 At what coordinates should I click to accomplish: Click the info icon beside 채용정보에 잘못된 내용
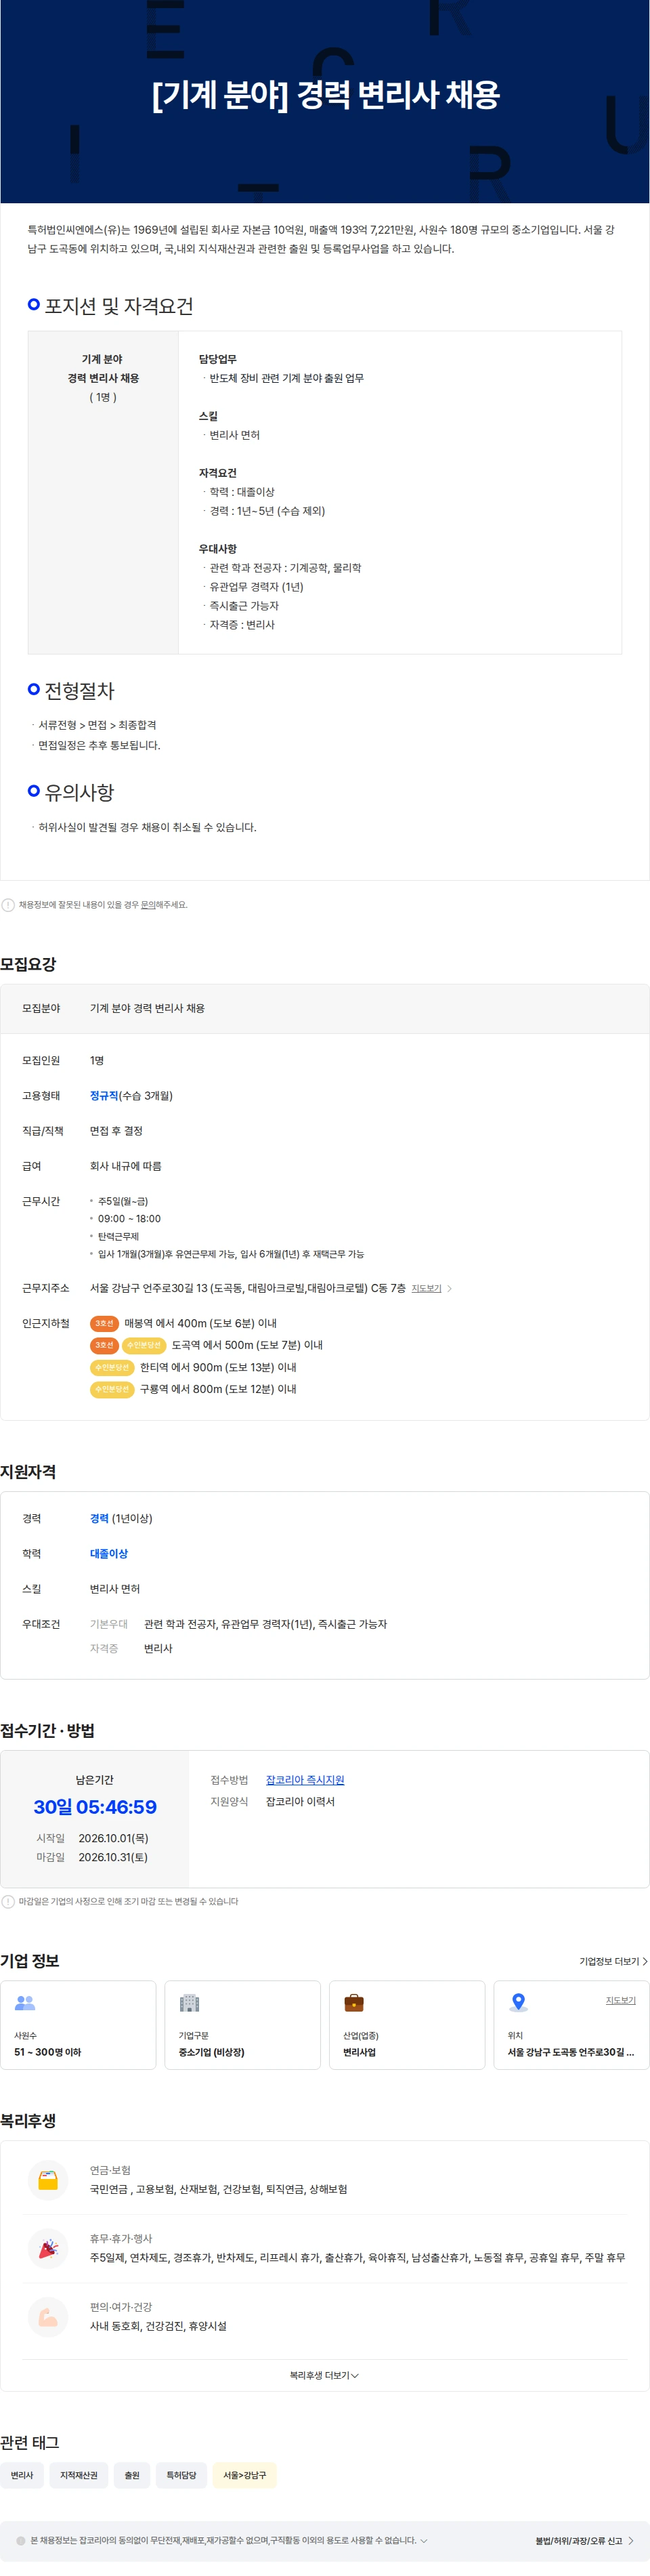[x=8, y=905]
